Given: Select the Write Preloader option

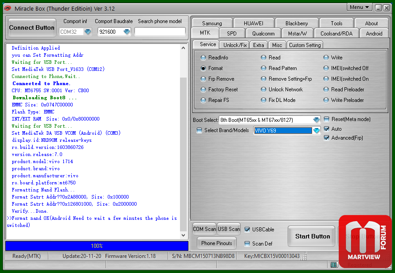Looking at the screenshot, I should click(x=344, y=100).
